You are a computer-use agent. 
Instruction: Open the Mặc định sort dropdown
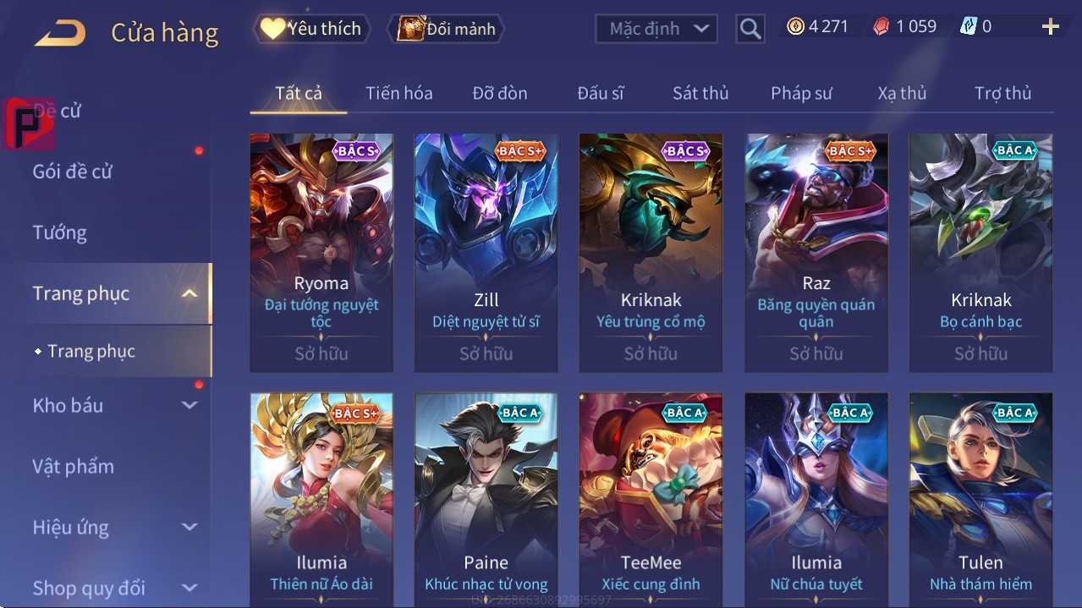point(656,29)
